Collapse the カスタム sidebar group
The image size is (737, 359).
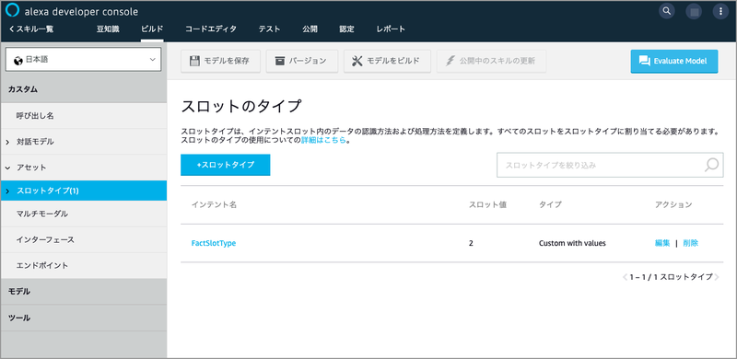pyautogui.click(x=83, y=89)
